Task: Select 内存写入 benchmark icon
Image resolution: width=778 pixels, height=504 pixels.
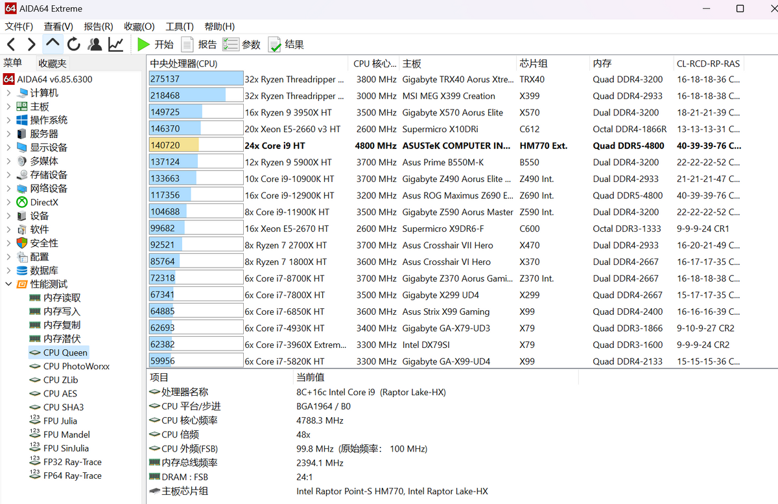Action: [35, 311]
